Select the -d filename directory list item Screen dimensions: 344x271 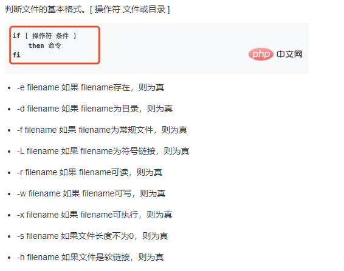click(95, 109)
